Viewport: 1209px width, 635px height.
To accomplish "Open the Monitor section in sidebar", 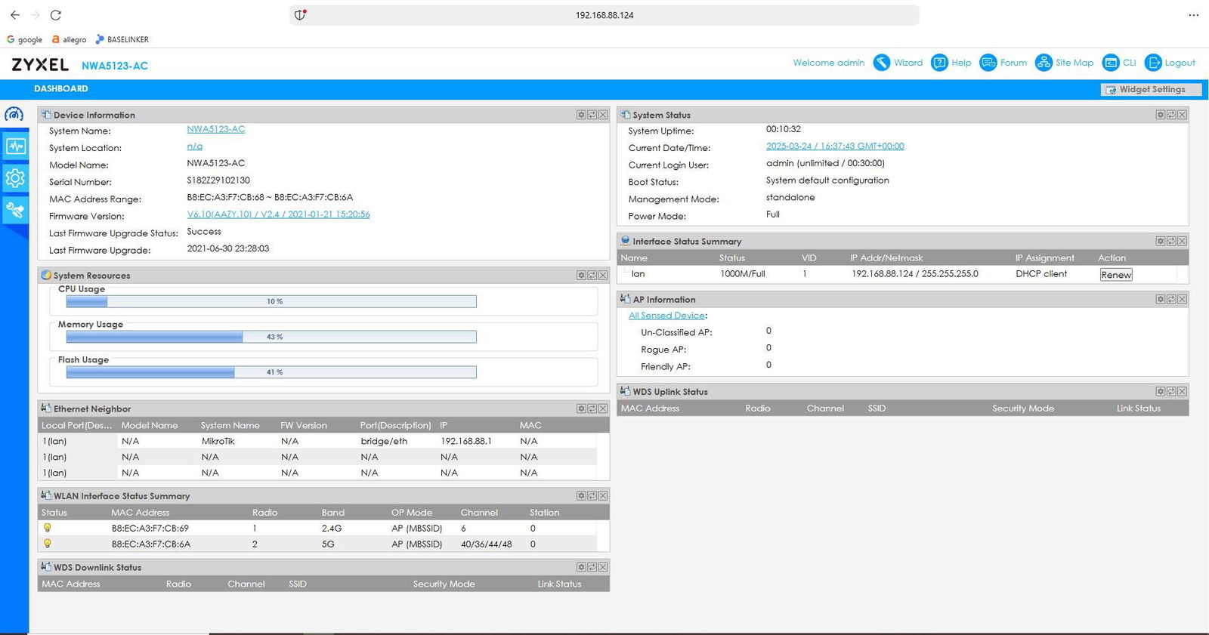I will pyautogui.click(x=15, y=146).
